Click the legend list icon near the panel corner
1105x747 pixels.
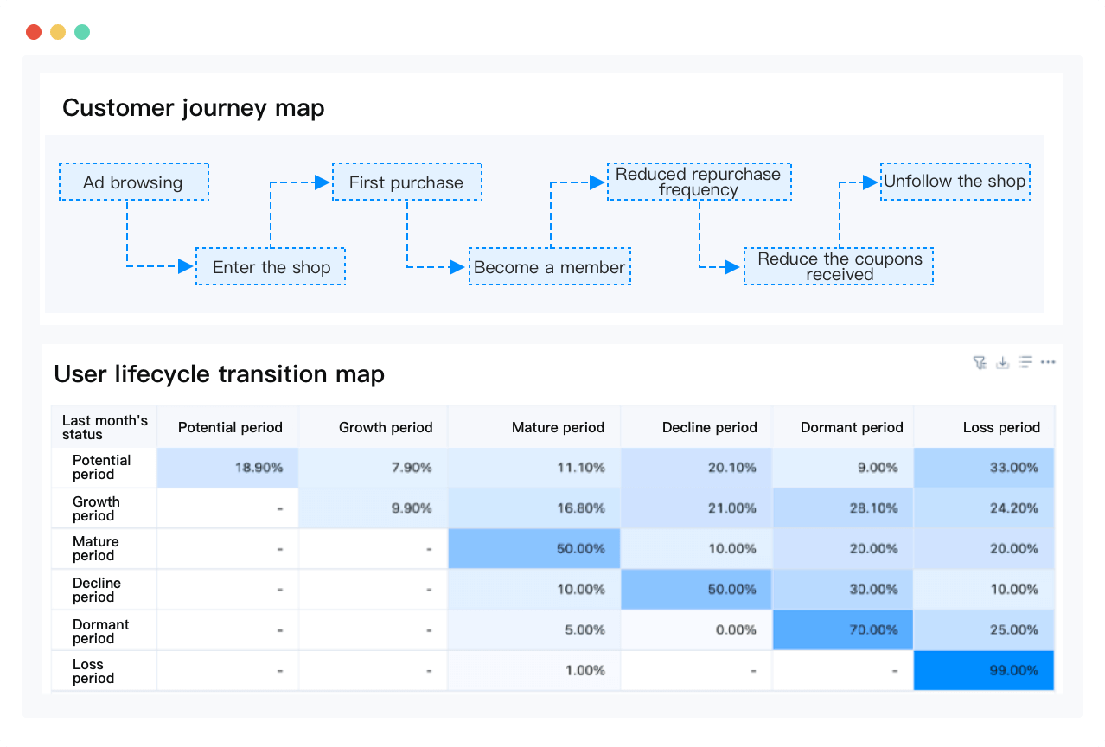1025,362
